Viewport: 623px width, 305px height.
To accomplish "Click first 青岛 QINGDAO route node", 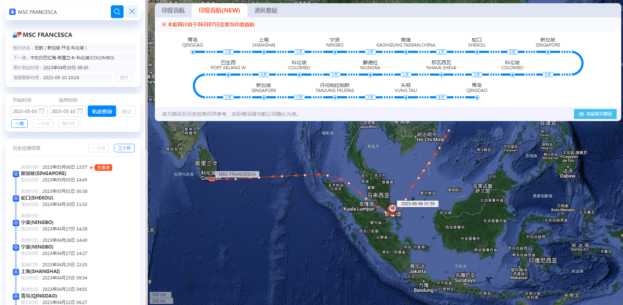I will [x=193, y=52].
